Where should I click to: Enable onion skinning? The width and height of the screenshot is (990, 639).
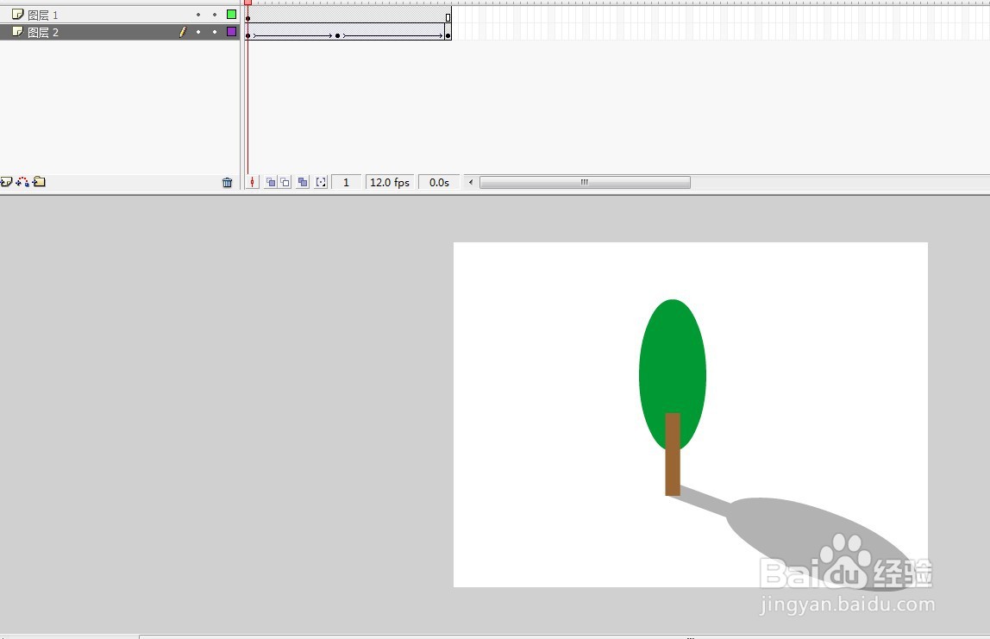pyautogui.click(x=270, y=182)
